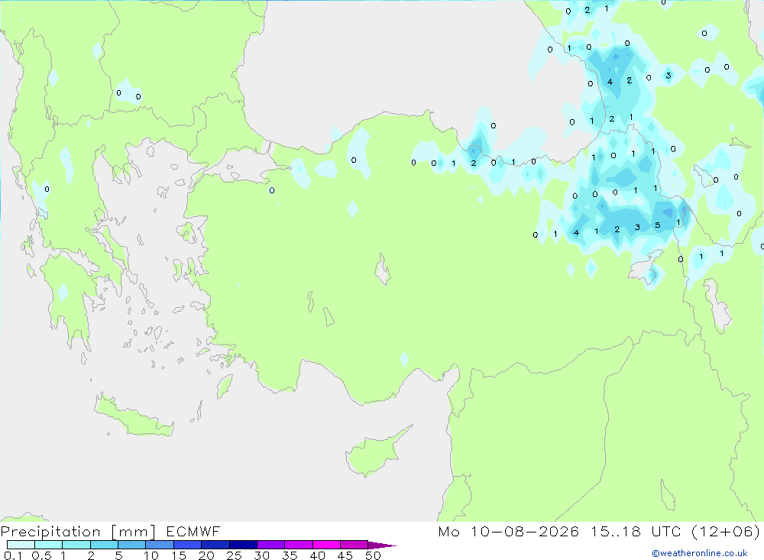Click the (12+06) forecast run label

[726, 531]
